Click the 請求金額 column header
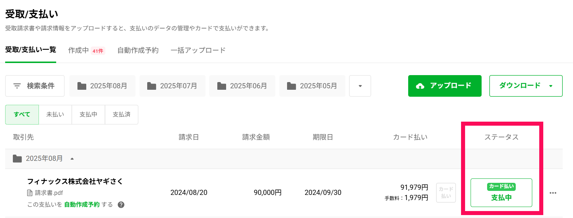The height and width of the screenshot is (218, 573). (x=256, y=137)
